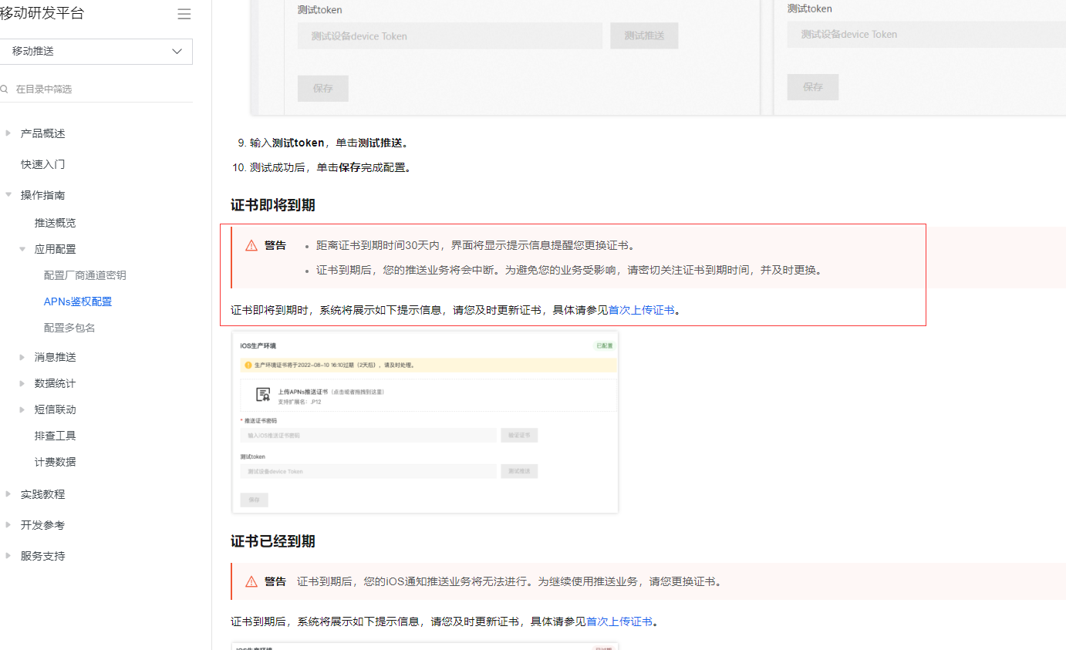The image size is (1066, 650).
Task: Open the 移动推送 product dropdown
Action: click(96, 52)
